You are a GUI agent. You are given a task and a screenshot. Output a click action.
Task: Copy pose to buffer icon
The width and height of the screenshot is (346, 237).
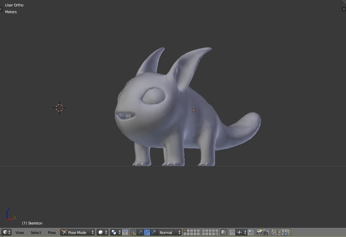tap(274, 232)
